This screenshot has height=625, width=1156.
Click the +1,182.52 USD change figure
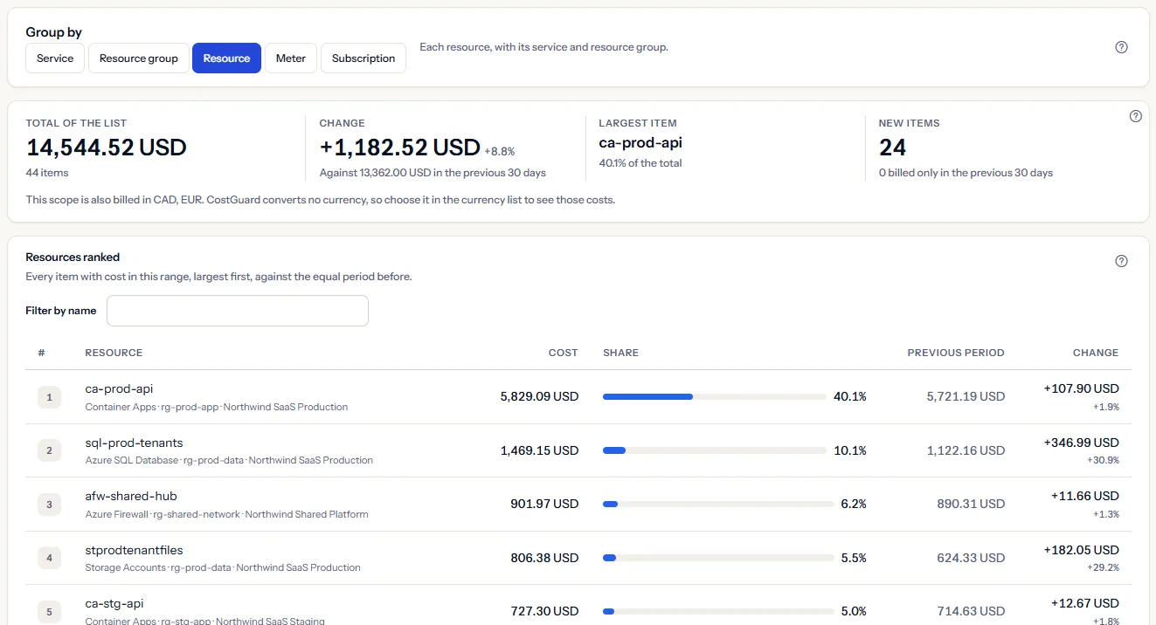pos(400,147)
